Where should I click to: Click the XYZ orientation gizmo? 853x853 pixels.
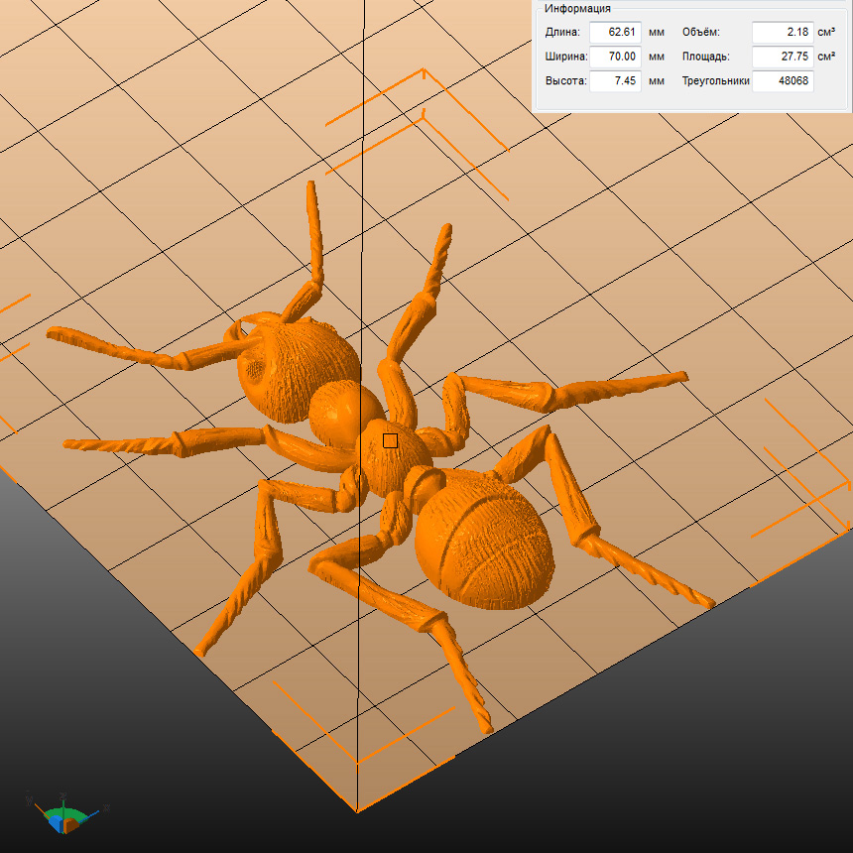pos(65,816)
